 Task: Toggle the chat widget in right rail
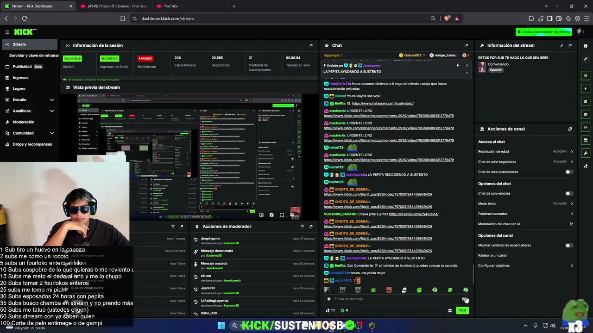click(586, 114)
